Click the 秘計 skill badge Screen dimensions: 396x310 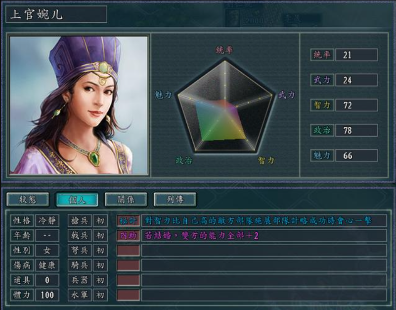(x=129, y=221)
